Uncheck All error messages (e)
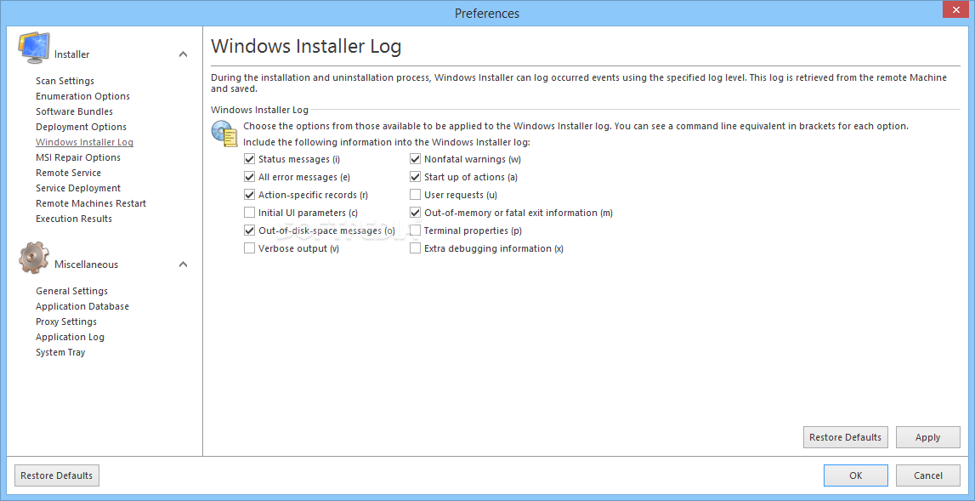The width and height of the screenshot is (975, 501). pyautogui.click(x=249, y=178)
